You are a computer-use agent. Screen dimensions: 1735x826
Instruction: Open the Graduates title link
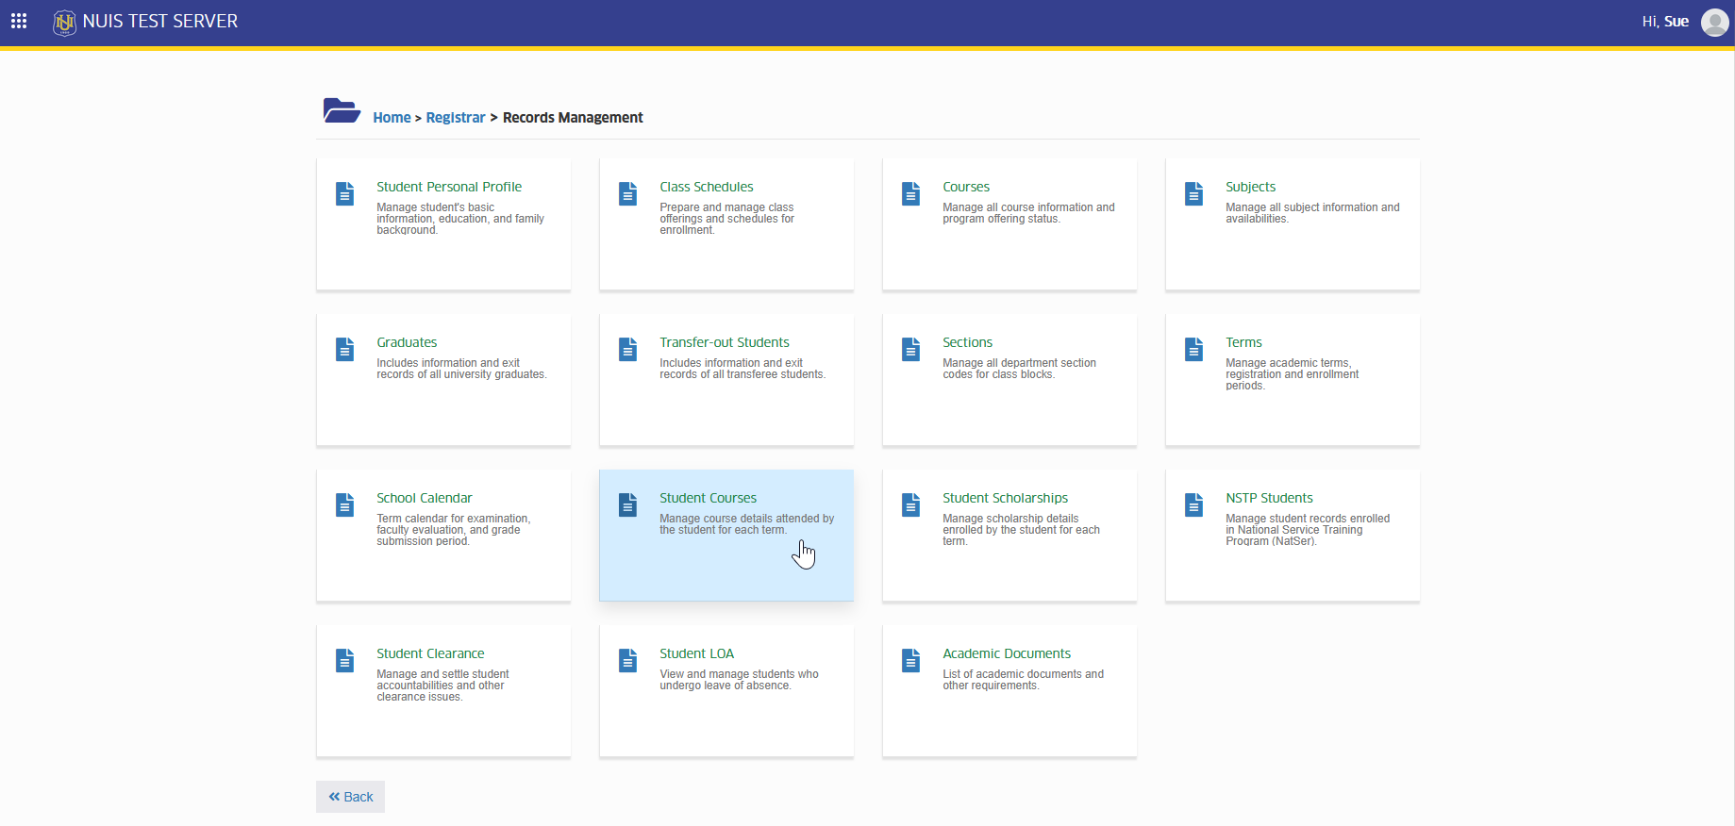tap(407, 342)
